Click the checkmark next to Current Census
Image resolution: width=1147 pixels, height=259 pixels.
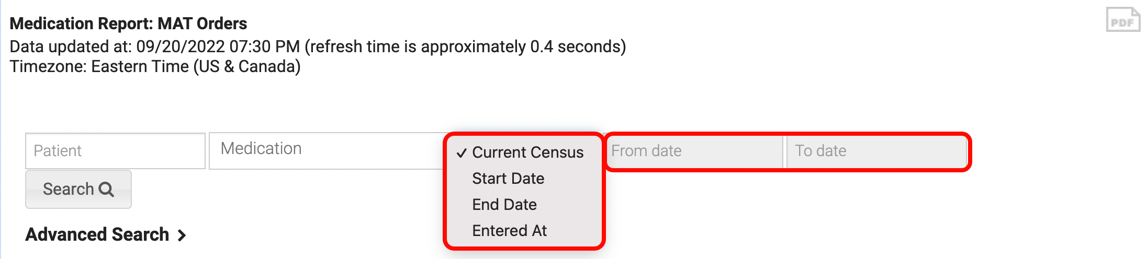coord(461,153)
